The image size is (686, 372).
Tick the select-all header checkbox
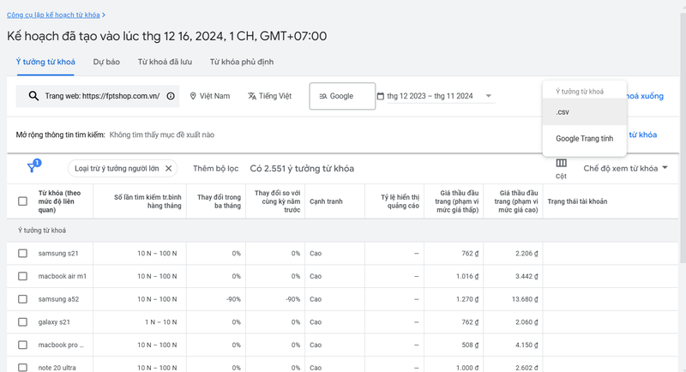[23, 201]
